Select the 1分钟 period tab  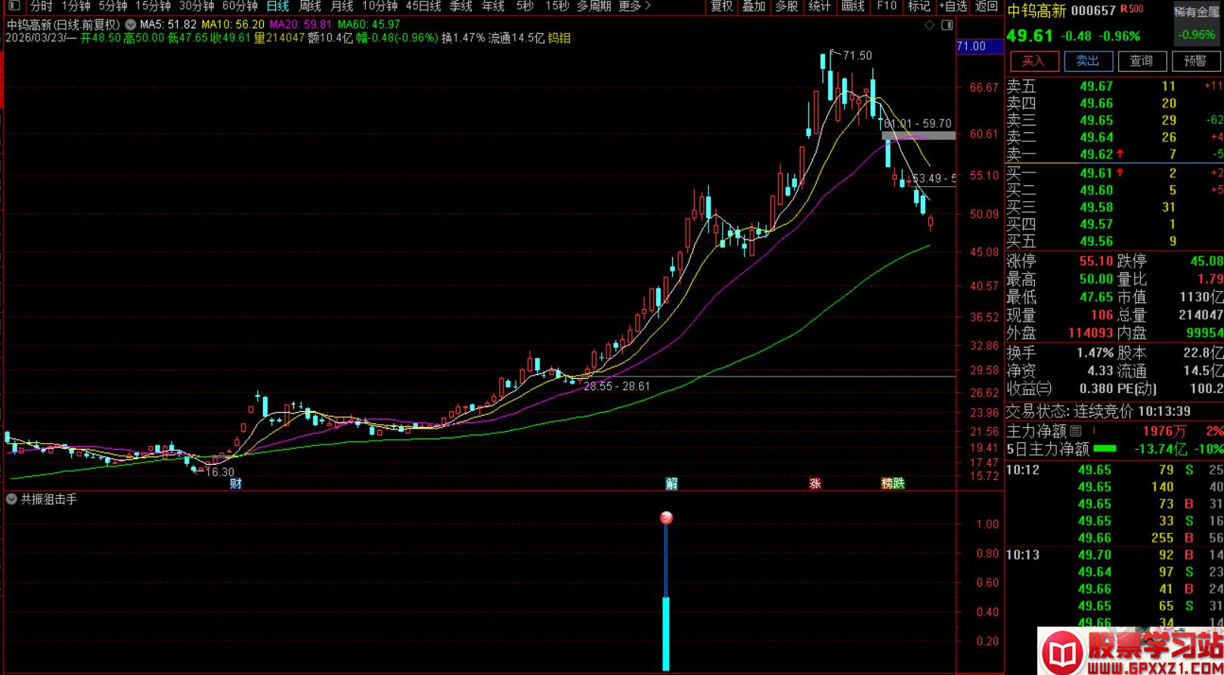click(x=76, y=6)
